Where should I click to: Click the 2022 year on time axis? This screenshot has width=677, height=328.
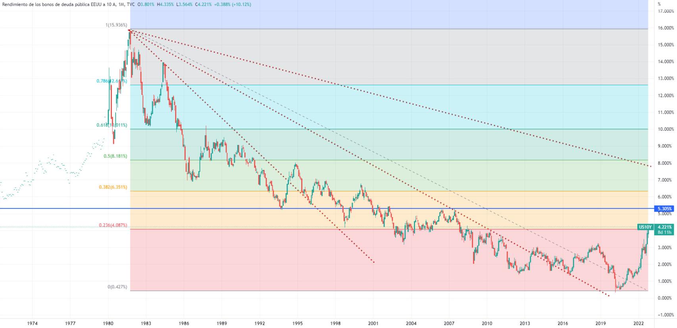pos(639,323)
